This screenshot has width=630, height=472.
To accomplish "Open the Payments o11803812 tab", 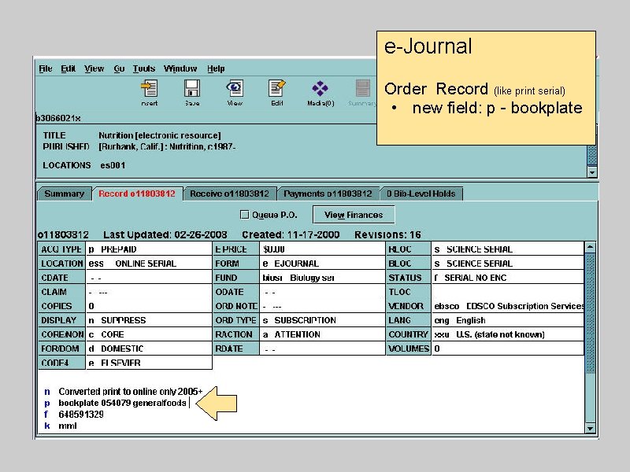I will pyautogui.click(x=328, y=194).
